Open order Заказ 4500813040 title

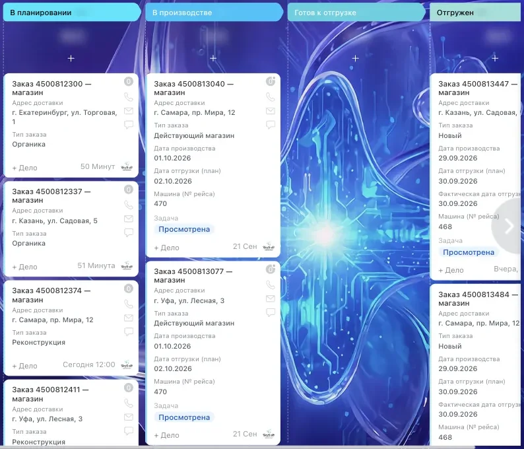pyautogui.click(x=193, y=88)
